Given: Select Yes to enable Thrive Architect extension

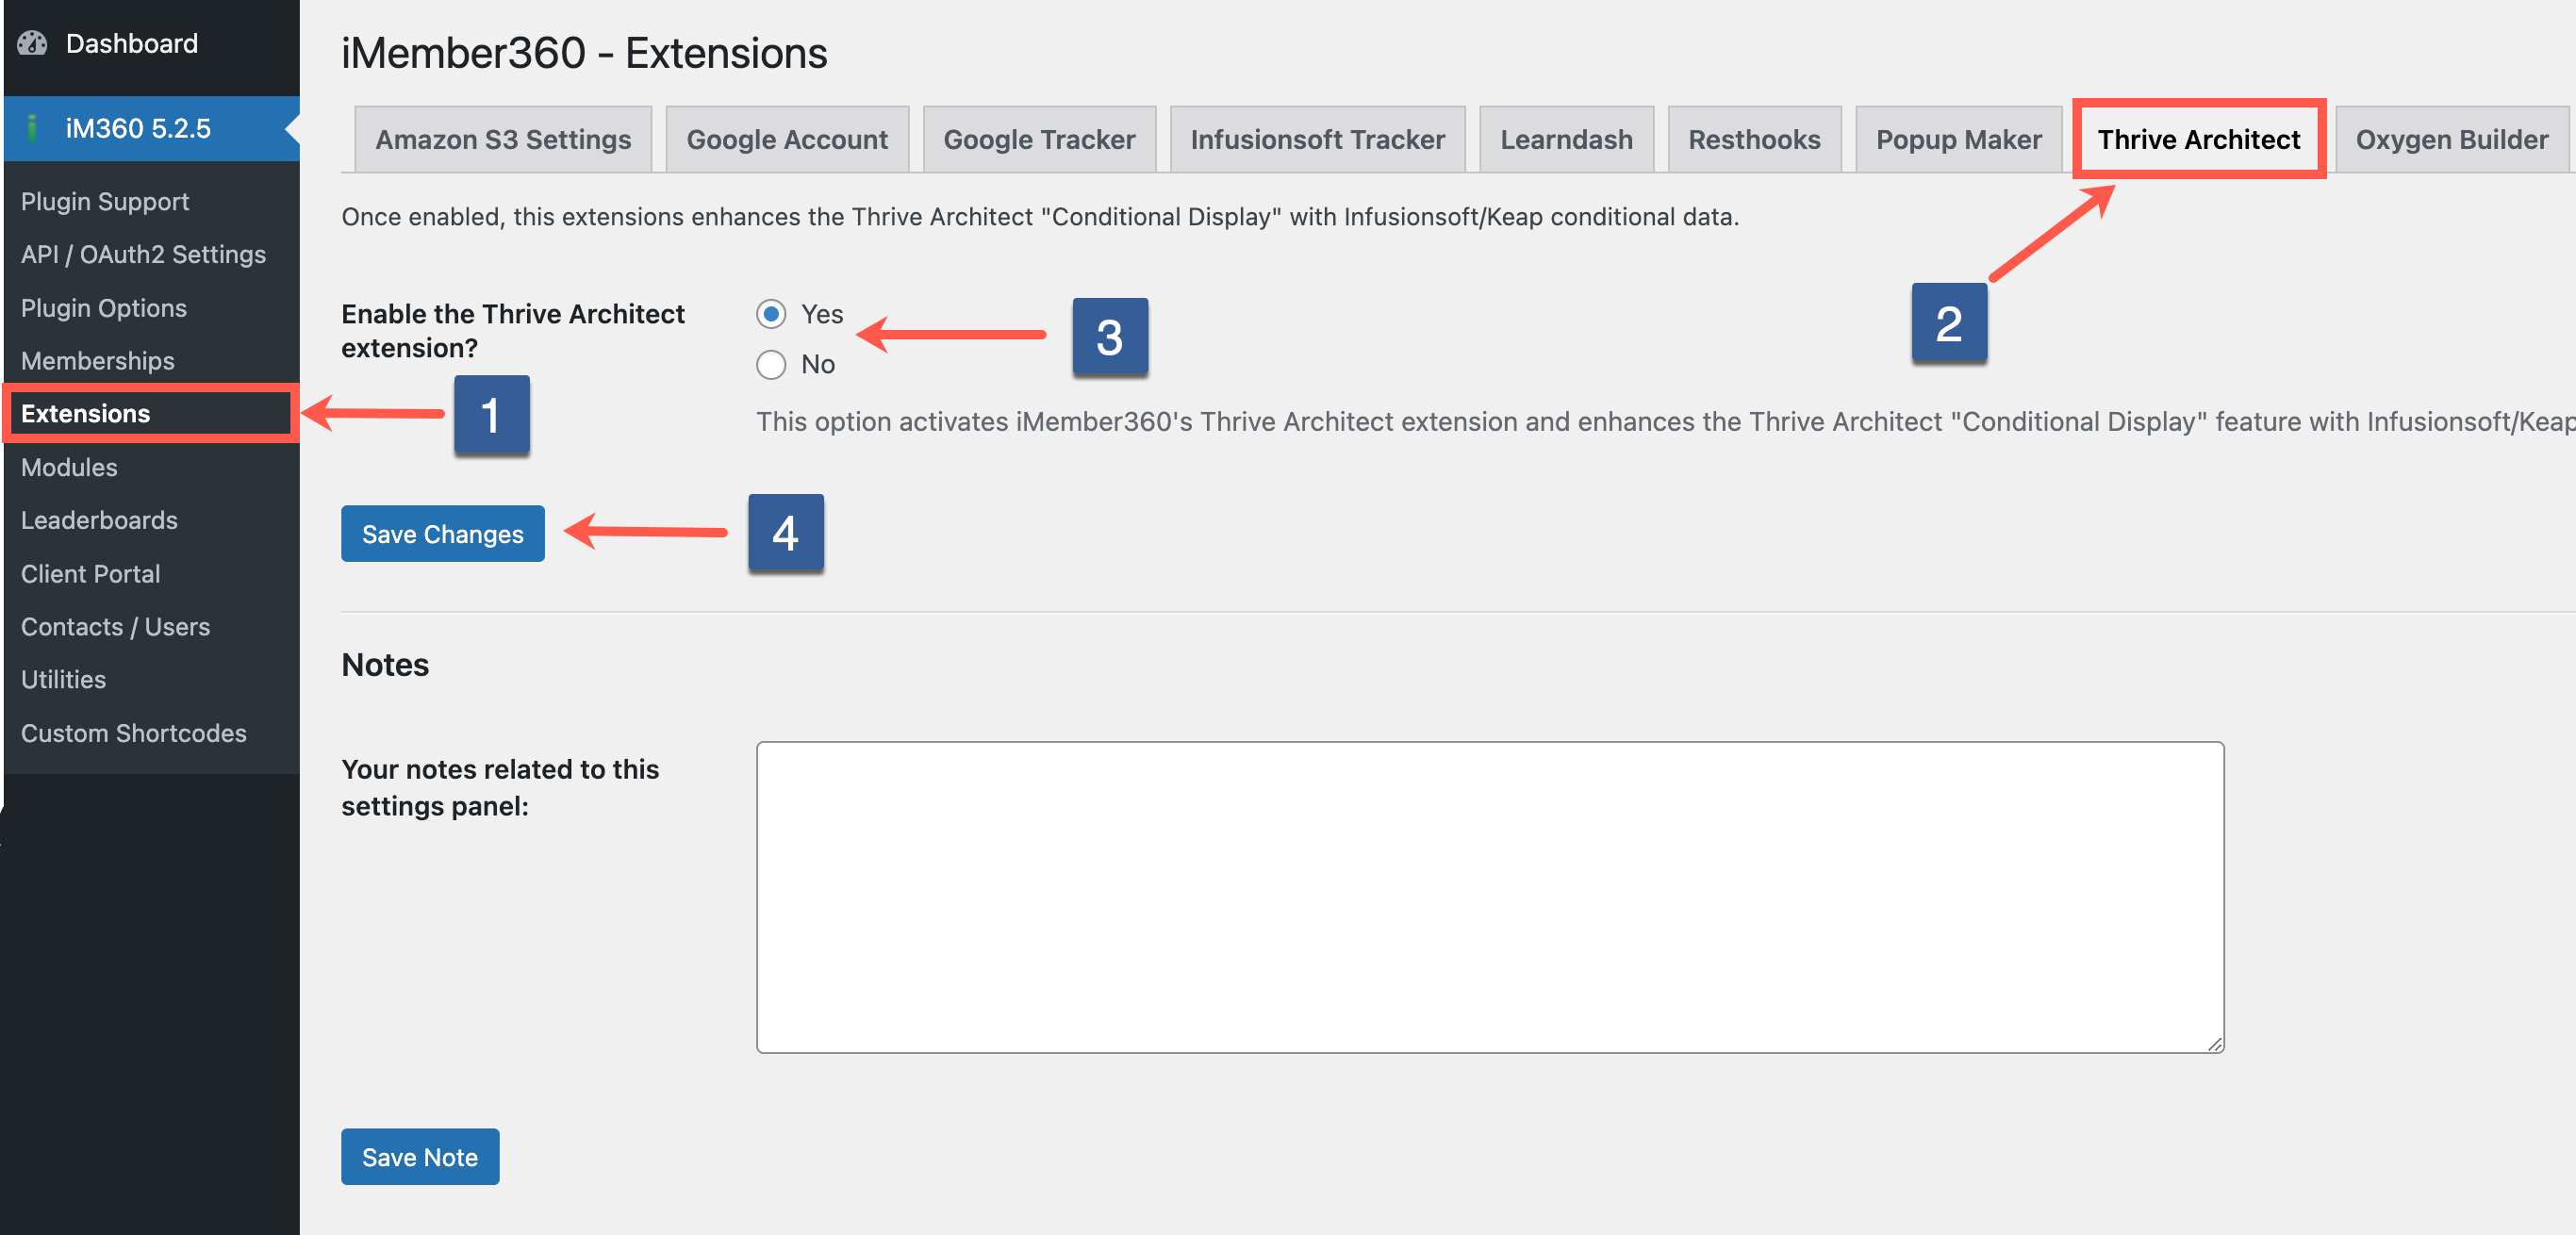Looking at the screenshot, I should coord(770,314).
